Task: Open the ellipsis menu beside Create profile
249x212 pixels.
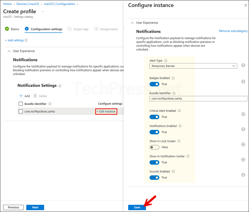Action: (x=43, y=11)
